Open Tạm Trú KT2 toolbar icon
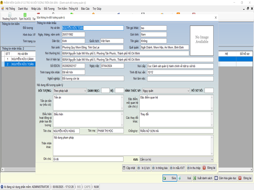This screenshot has width=254, height=190. coord(25,15)
